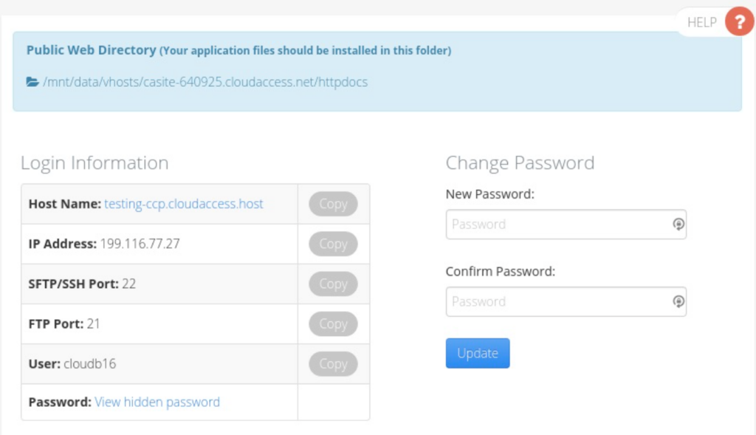
Task: Open help via the red question mark icon
Action: 740,21
